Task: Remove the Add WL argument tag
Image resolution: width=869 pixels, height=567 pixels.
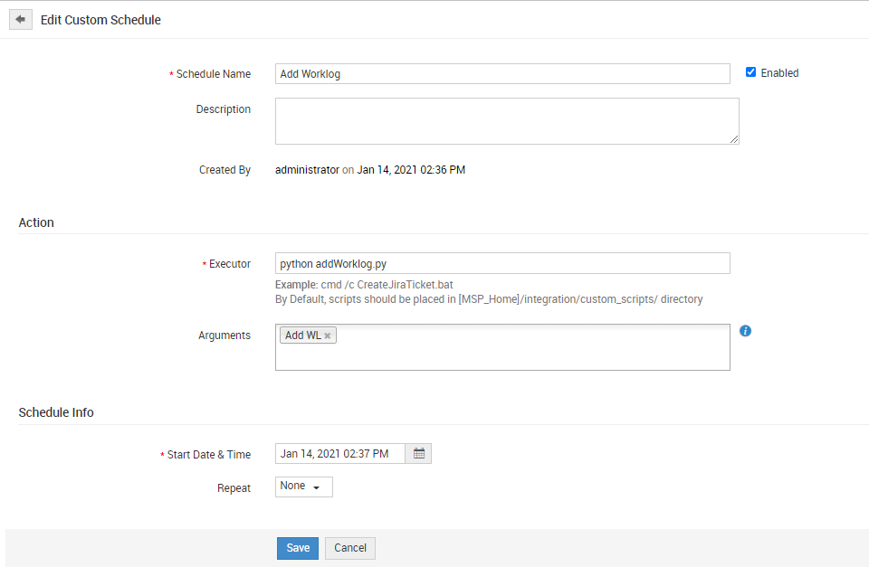Action: [328, 335]
